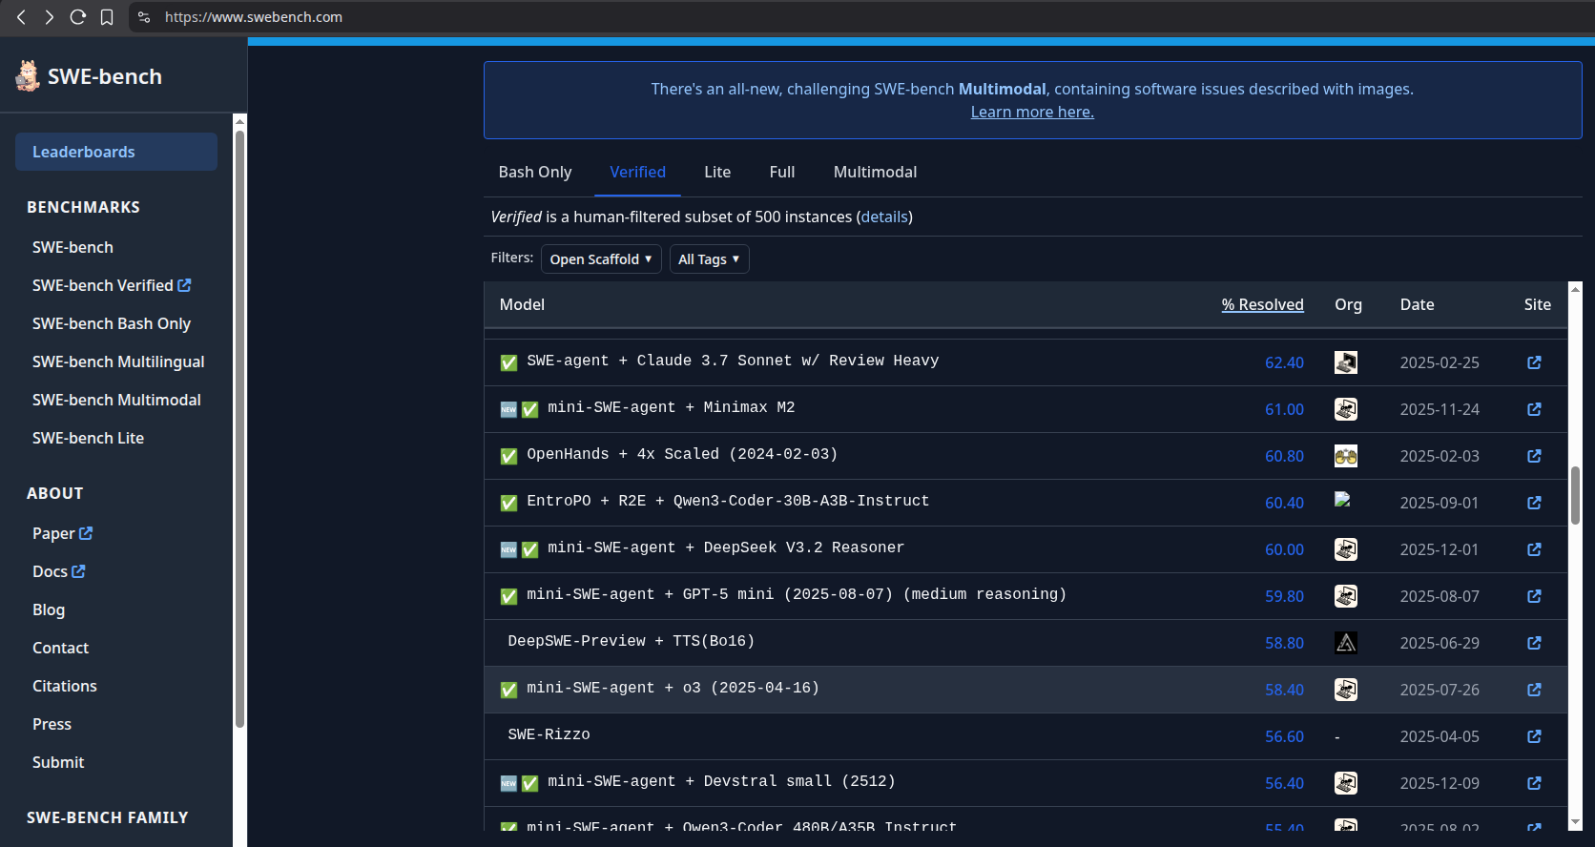The height and width of the screenshot is (847, 1595).
Task: Click the org logo for DeepSWE-Preview row
Action: pyautogui.click(x=1345, y=643)
